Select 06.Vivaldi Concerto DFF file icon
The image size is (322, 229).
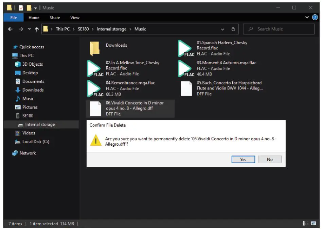pyautogui.click(x=95, y=109)
